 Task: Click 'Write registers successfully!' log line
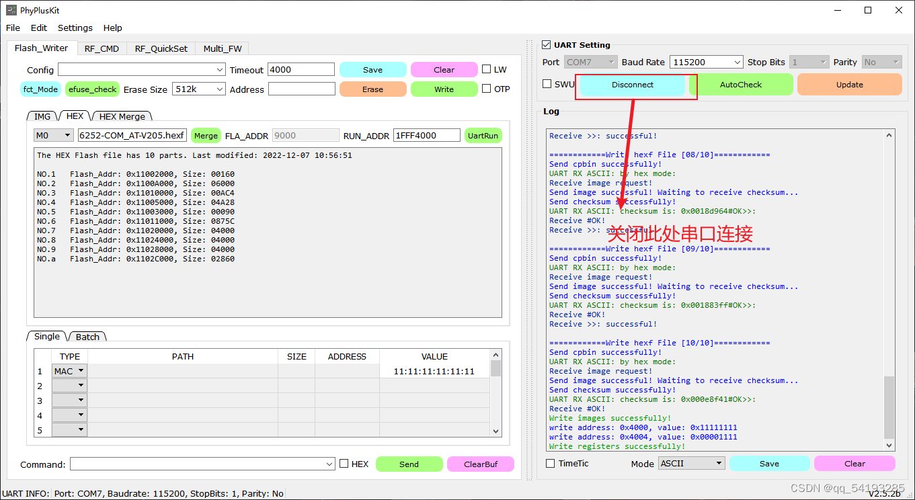(617, 446)
